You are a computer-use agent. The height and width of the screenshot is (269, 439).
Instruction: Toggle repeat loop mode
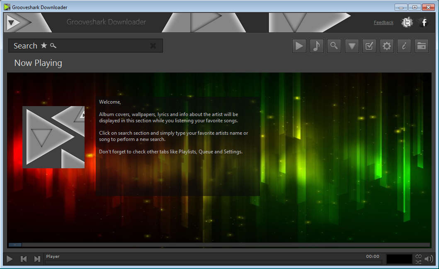click(x=418, y=256)
